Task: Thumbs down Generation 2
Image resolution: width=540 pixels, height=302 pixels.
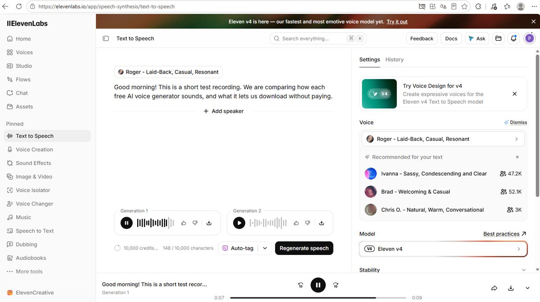Action: (x=308, y=223)
